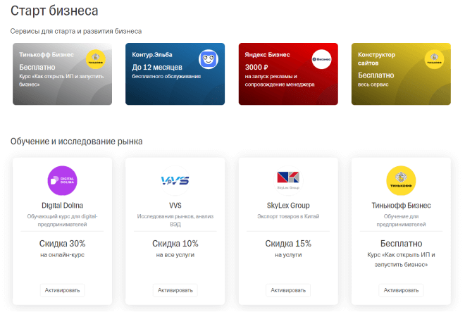The width and height of the screenshot is (465, 312).
Task: Click the SkyLex Group logo
Action: pyautogui.click(x=288, y=180)
